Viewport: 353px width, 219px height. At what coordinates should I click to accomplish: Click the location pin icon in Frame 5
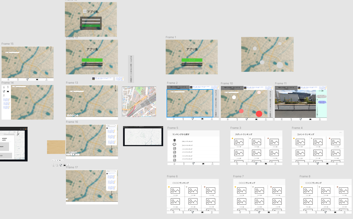[174, 140]
